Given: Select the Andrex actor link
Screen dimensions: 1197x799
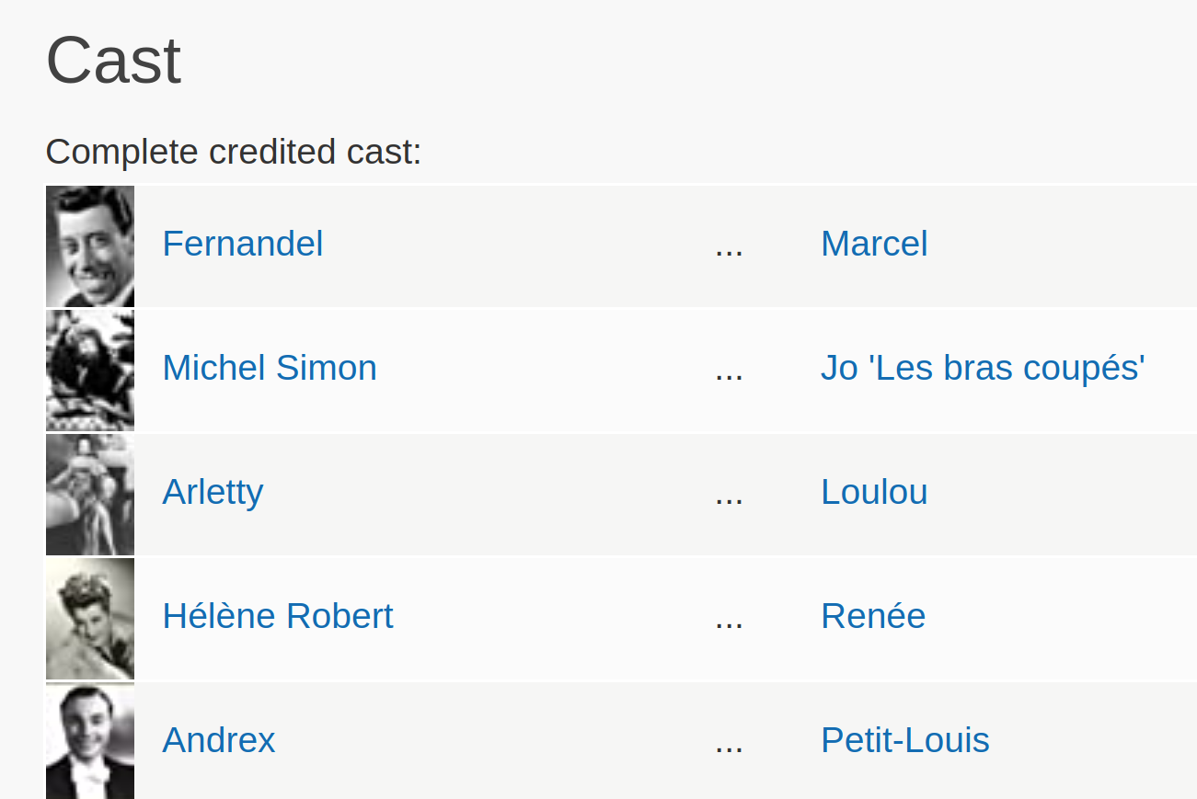Looking at the screenshot, I should click(219, 740).
